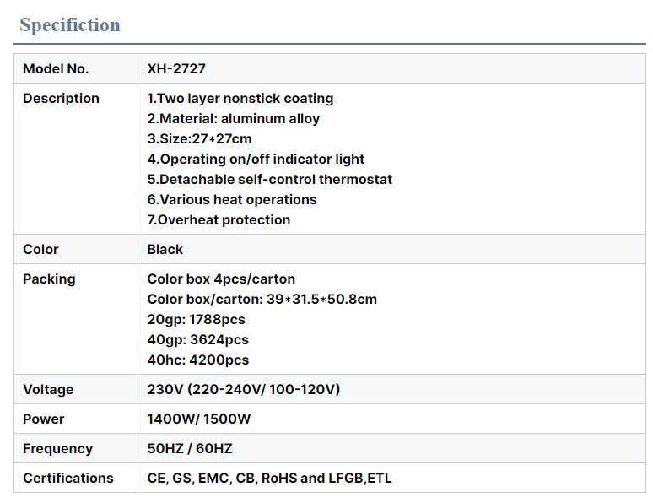The image size is (653, 503).
Task: Select the Overheat protection line
Action: click(x=219, y=220)
